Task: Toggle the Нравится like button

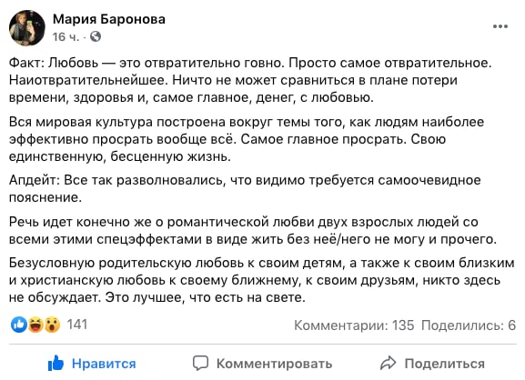Action: point(92,364)
